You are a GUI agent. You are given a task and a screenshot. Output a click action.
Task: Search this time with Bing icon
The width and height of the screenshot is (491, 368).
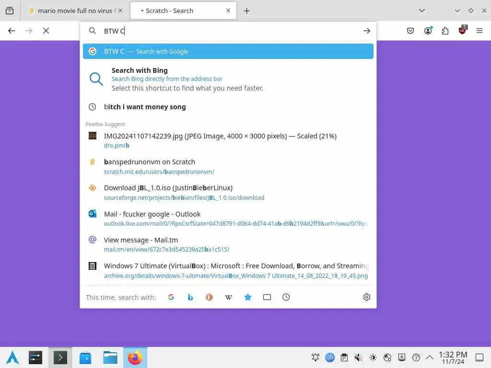(190, 297)
